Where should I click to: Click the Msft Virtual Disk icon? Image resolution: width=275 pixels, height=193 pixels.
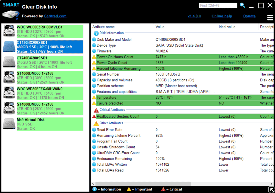tap(9, 124)
